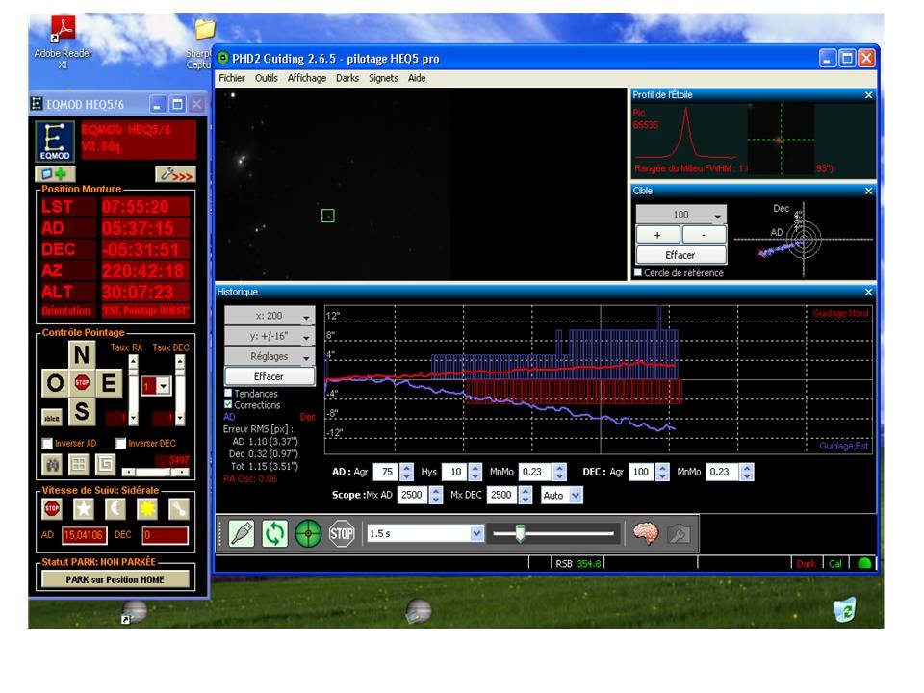The image size is (924, 693).
Task: Click the mosaic grid icon in EQMOD
Action: tap(78, 464)
